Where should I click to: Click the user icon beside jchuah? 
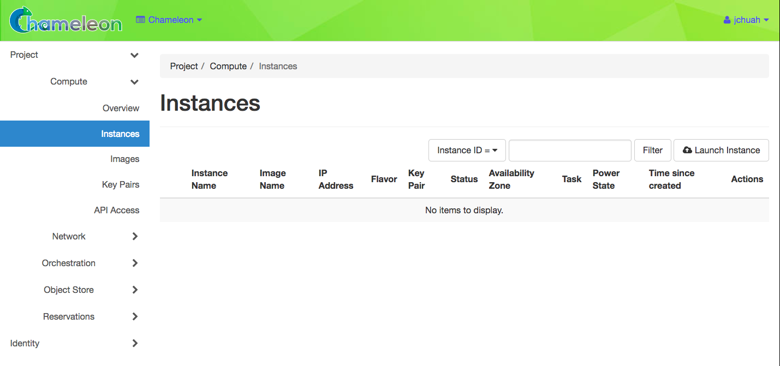727,20
